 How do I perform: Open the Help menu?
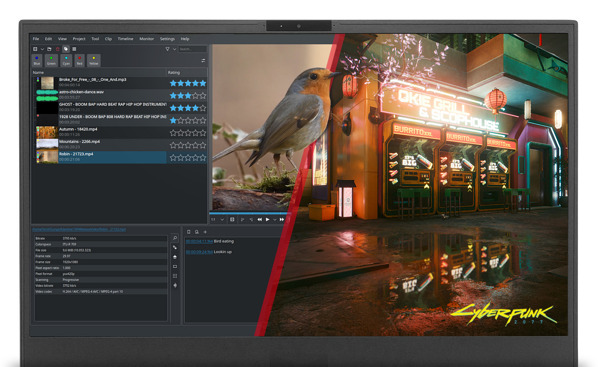point(185,39)
